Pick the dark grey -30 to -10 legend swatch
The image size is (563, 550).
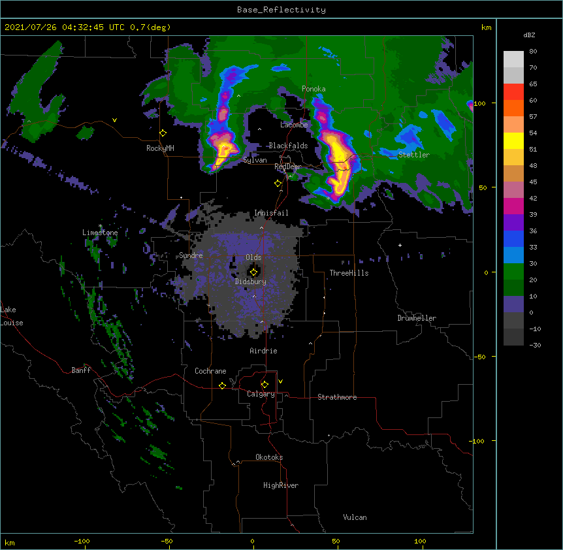coord(513,337)
